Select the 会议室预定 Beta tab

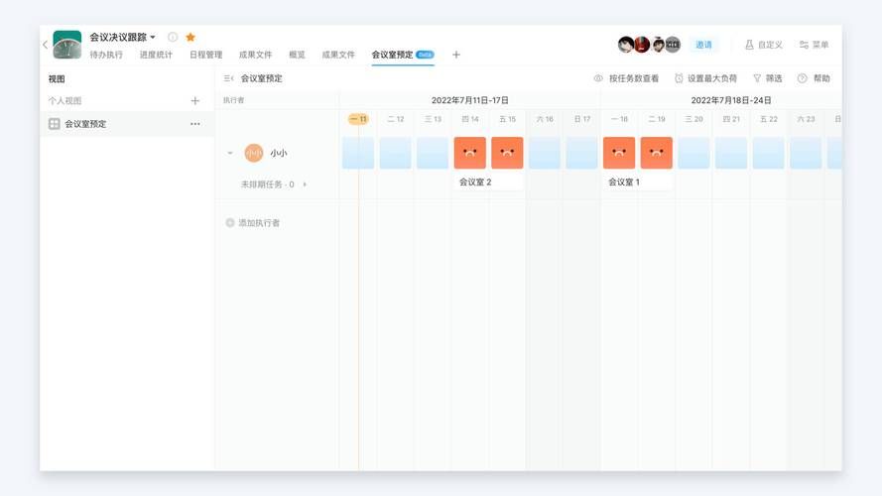(403, 55)
